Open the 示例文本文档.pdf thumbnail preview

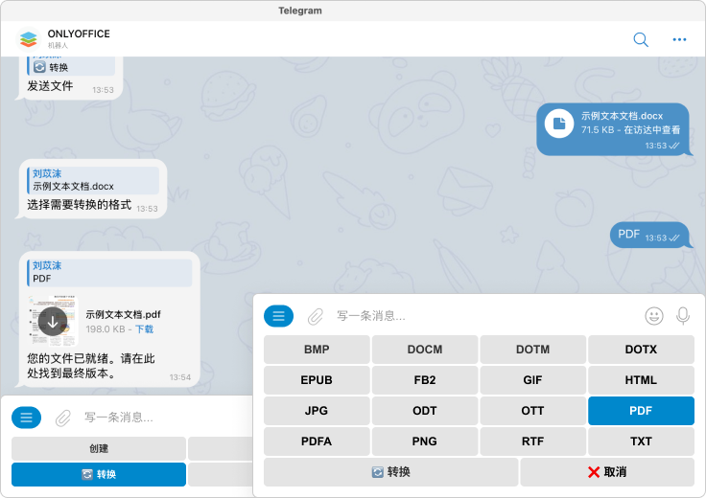53,322
